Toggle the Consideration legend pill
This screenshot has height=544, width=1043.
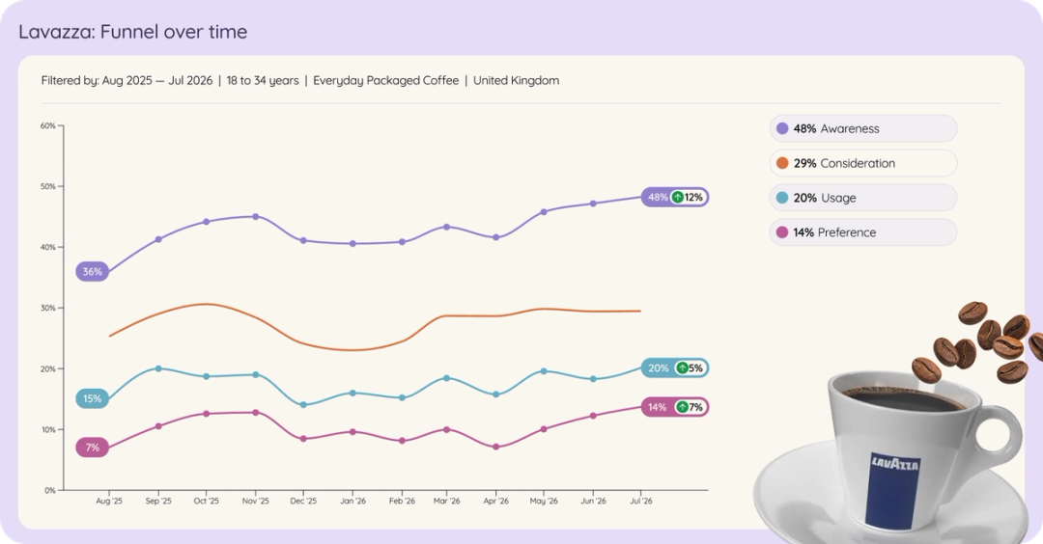point(863,163)
